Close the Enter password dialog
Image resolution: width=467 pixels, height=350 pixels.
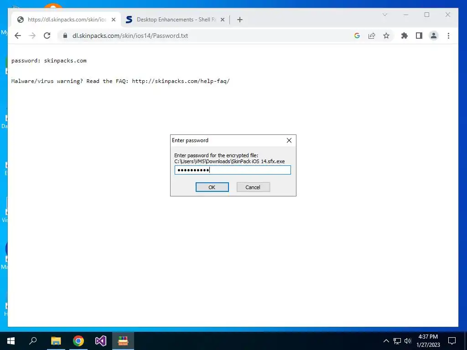pyautogui.click(x=289, y=140)
